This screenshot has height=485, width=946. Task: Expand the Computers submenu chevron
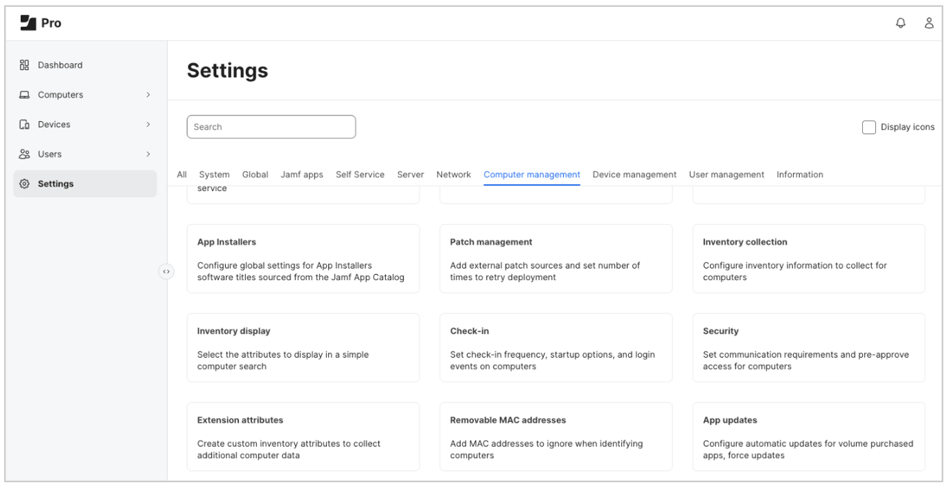[148, 95]
